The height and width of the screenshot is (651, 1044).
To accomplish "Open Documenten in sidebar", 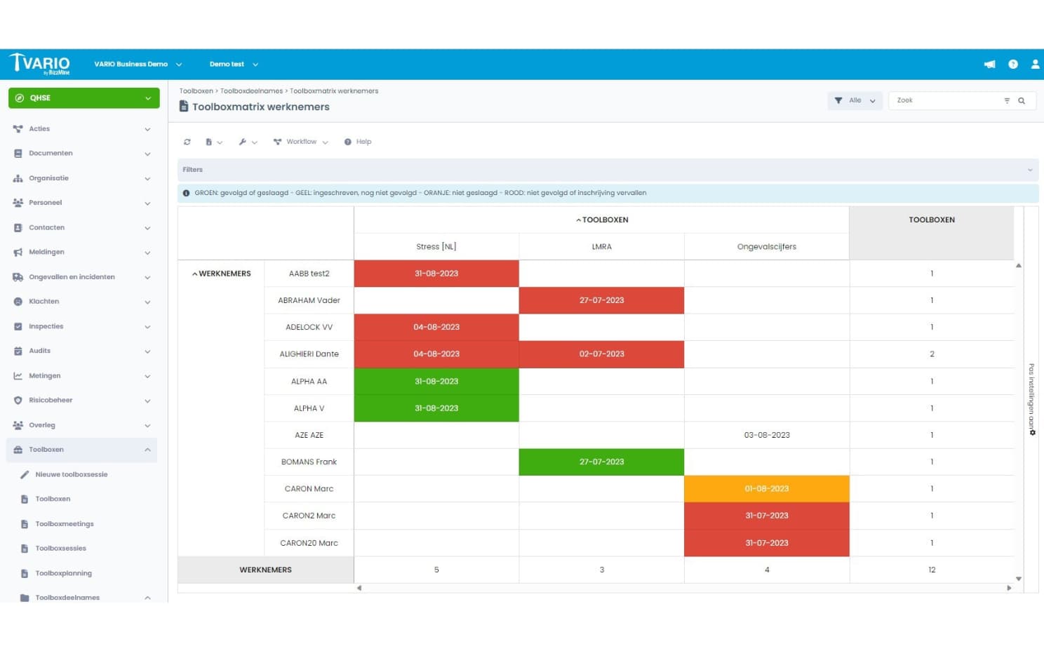I will pyautogui.click(x=51, y=153).
